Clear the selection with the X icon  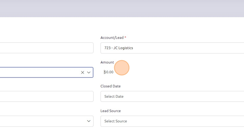tap(83, 72)
